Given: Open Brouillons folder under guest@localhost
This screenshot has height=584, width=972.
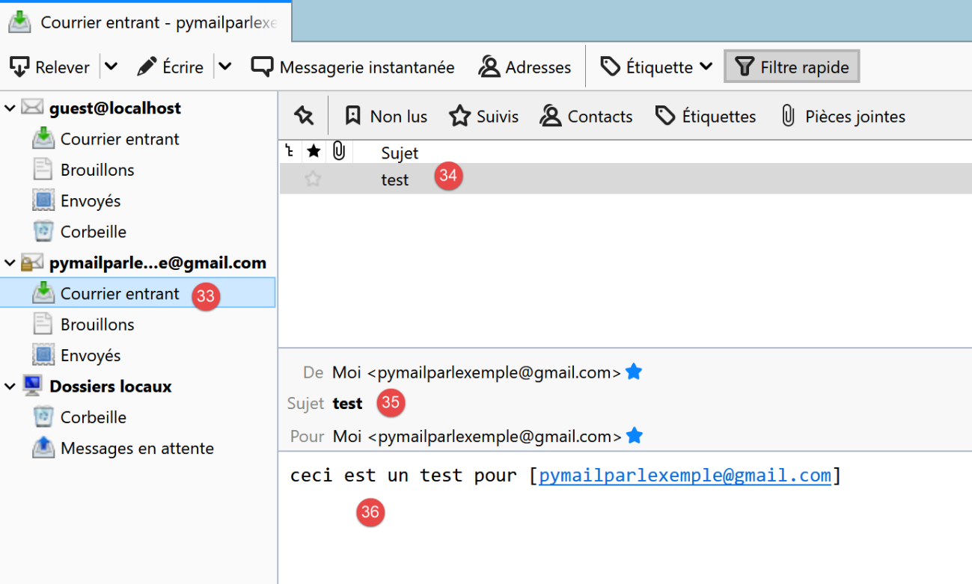Looking at the screenshot, I should click(97, 170).
